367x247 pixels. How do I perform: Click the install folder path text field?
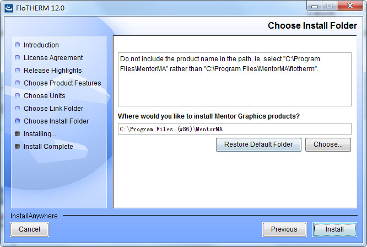click(234, 129)
